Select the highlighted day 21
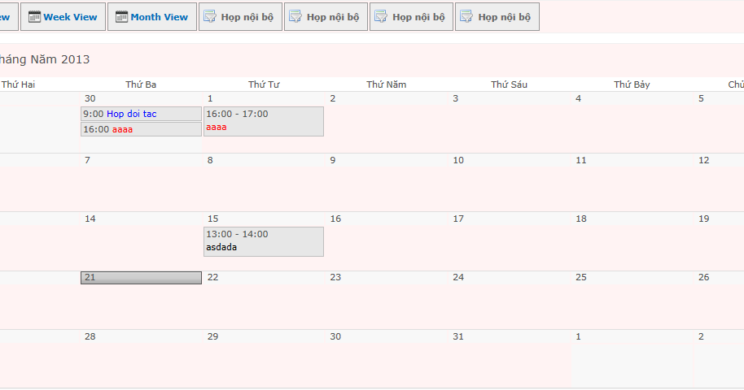This screenshot has height=390, width=744. [x=141, y=278]
